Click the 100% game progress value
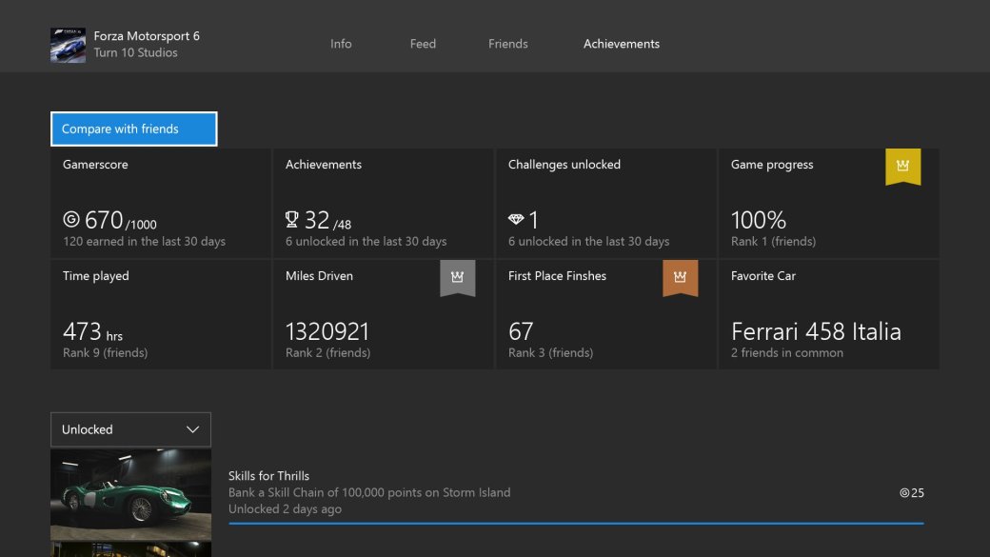990x557 pixels. pyautogui.click(x=759, y=220)
